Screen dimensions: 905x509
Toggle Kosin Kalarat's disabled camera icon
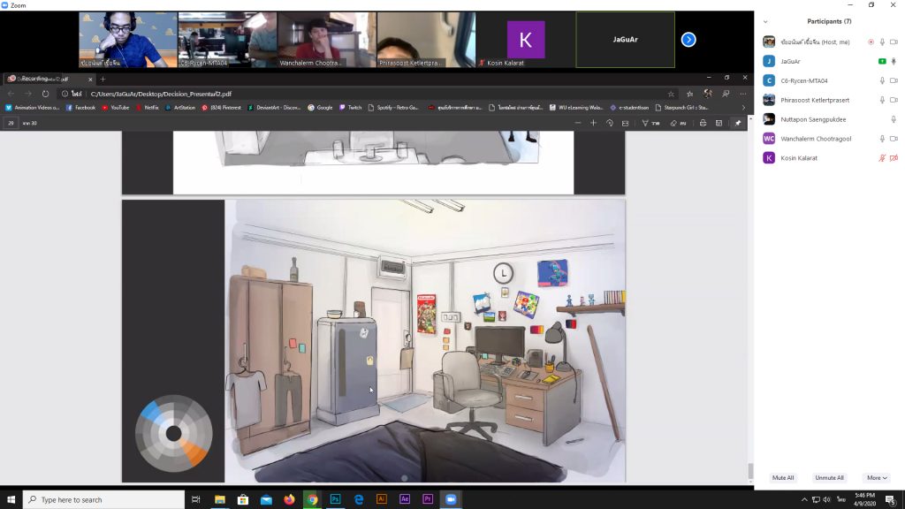click(894, 158)
